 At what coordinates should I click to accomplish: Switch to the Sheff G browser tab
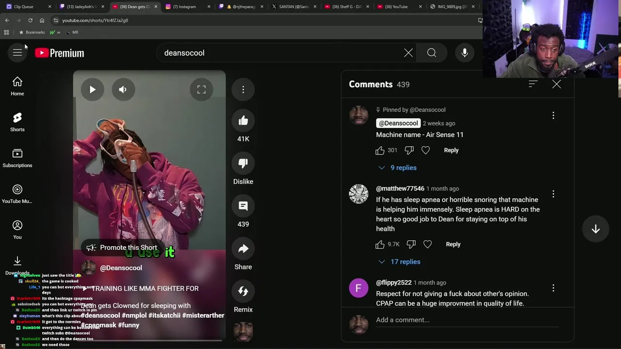346,7
